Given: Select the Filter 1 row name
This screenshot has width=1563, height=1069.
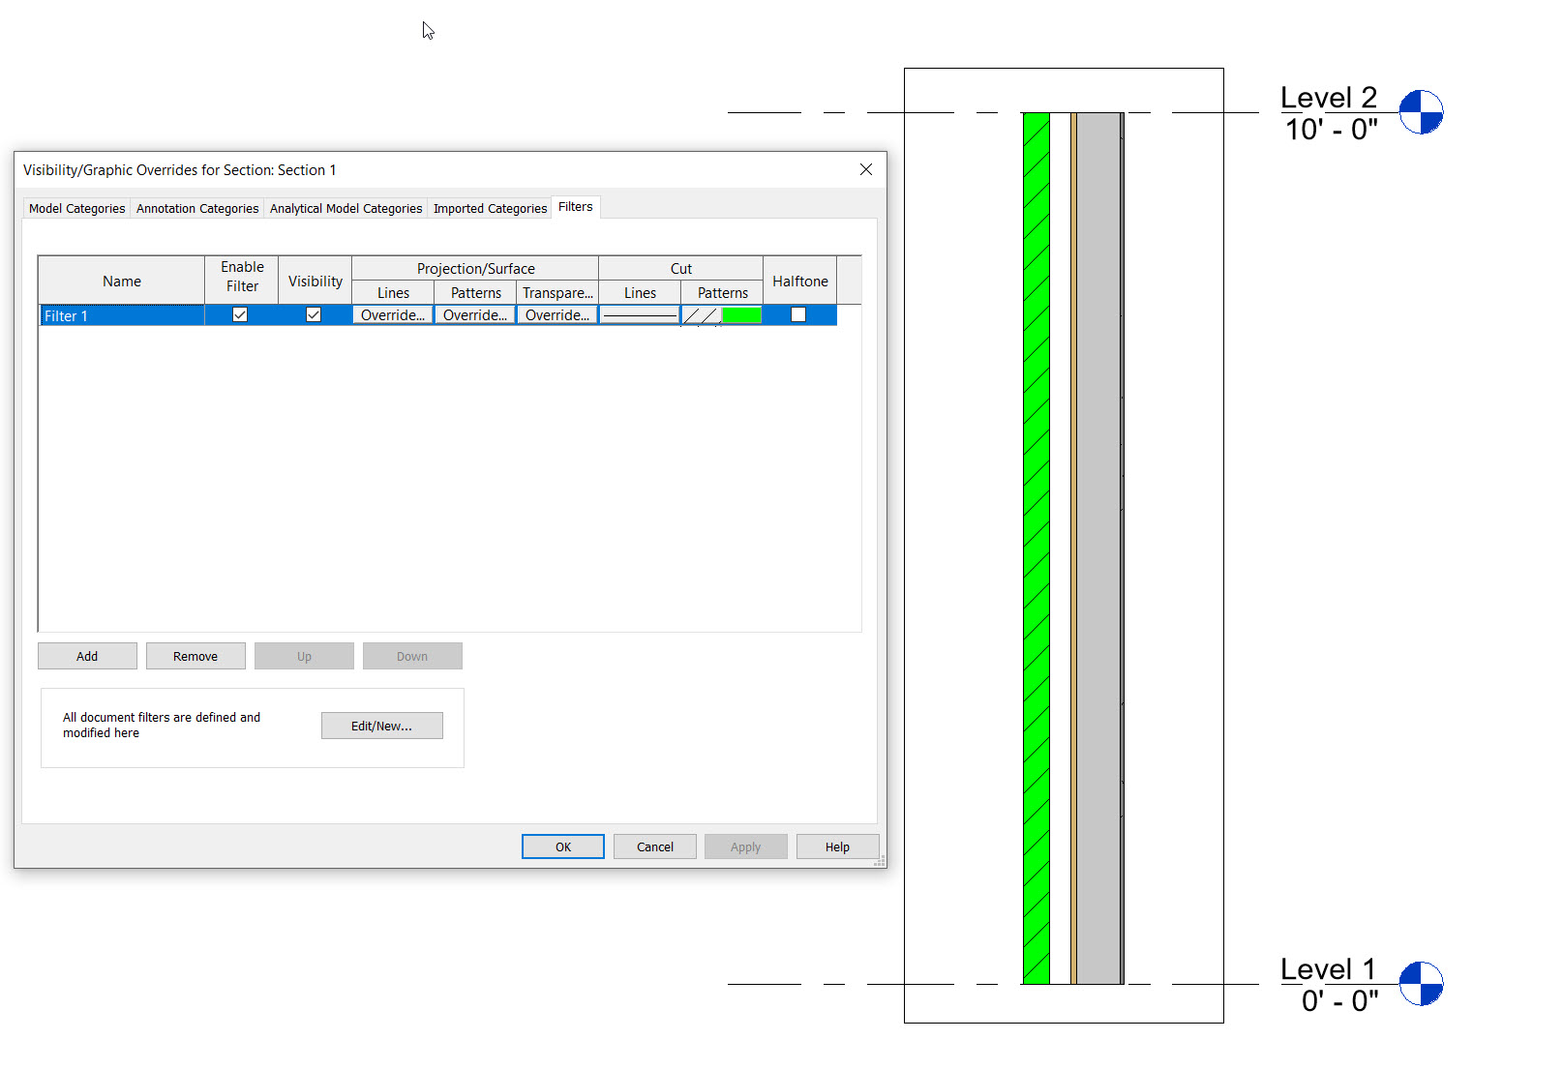Looking at the screenshot, I should click(x=122, y=315).
